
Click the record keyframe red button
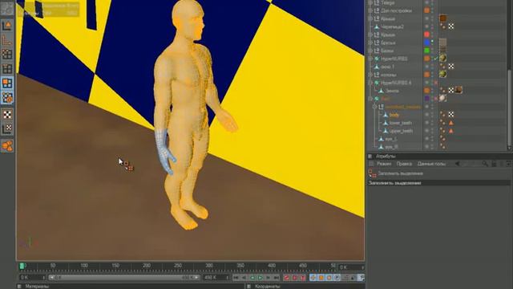coord(287,278)
